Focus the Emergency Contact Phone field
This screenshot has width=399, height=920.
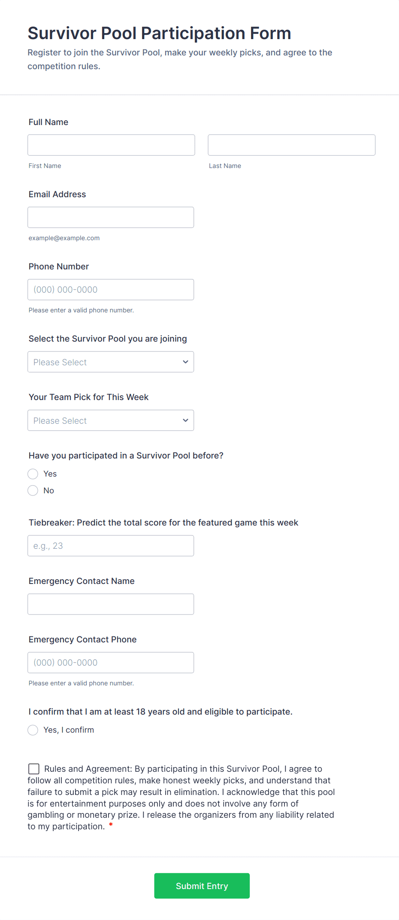point(111,663)
